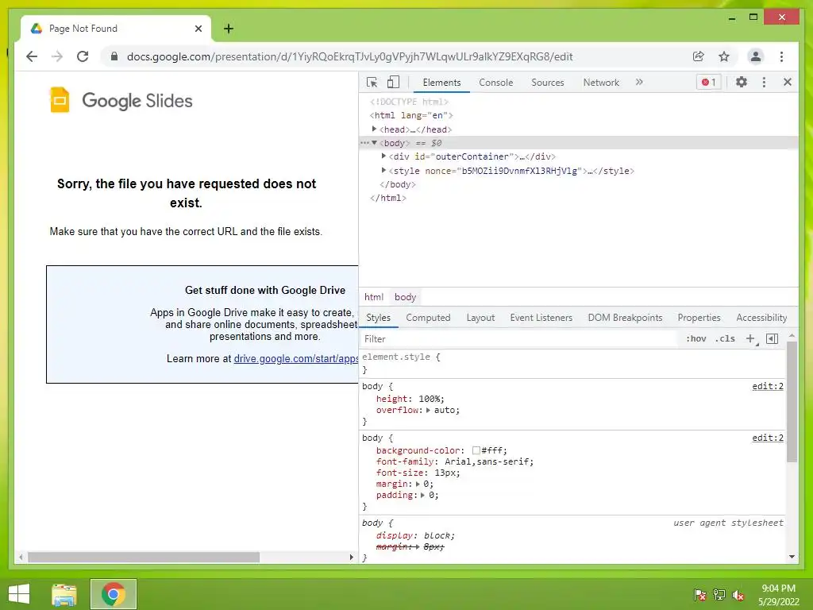The width and height of the screenshot is (813, 610).
Task: Select html in the breadcrumb bar
Action: tap(373, 297)
